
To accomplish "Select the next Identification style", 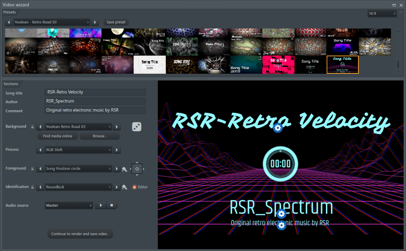I will click(x=117, y=187).
